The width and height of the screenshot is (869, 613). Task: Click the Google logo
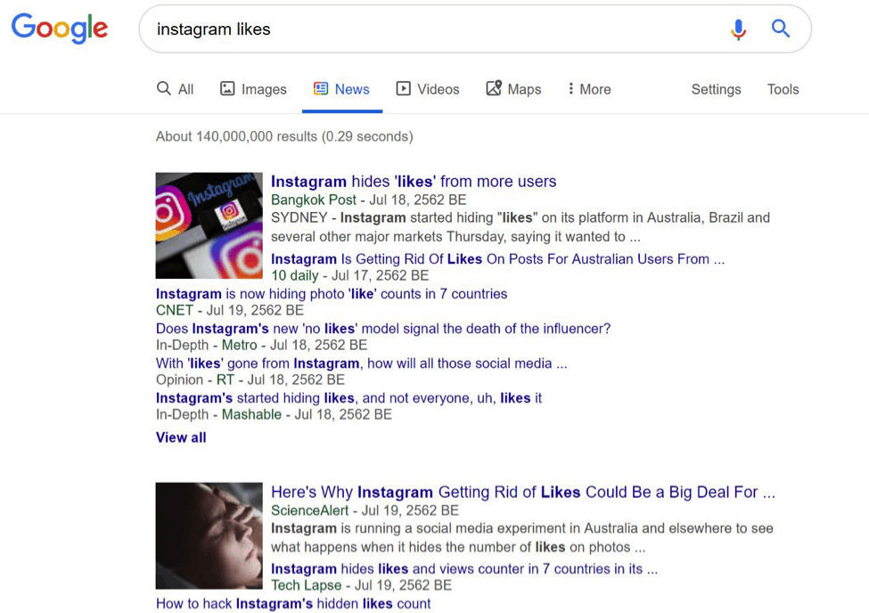pyautogui.click(x=60, y=29)
